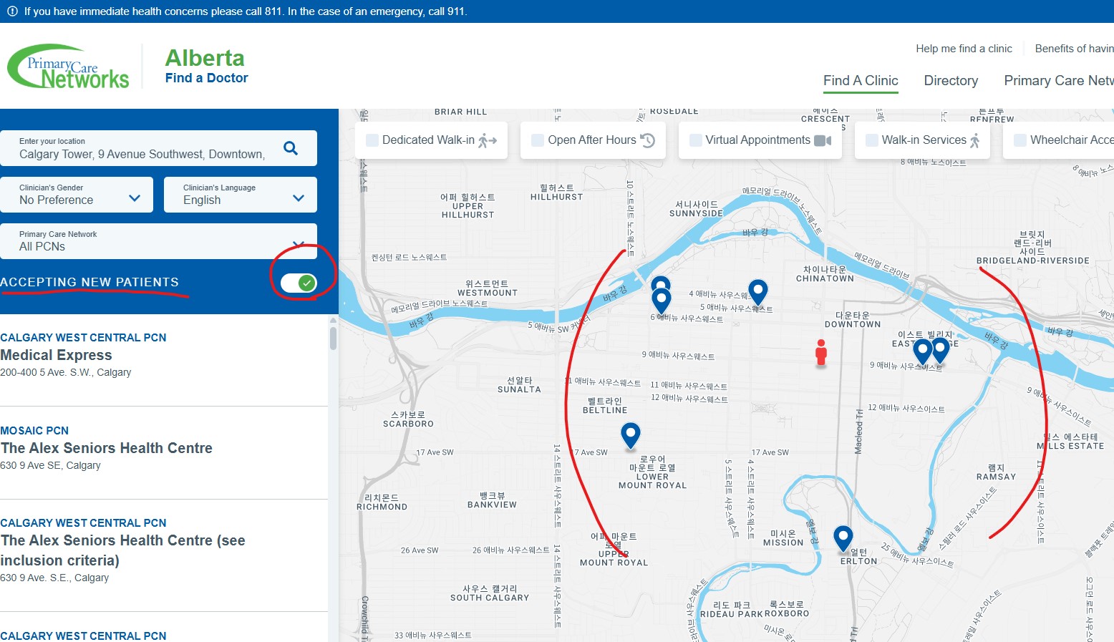Image resolution: width=1114 pixels, height=642 pixels.
Task: Select the Find A Clinic tab
Action: 861,81
